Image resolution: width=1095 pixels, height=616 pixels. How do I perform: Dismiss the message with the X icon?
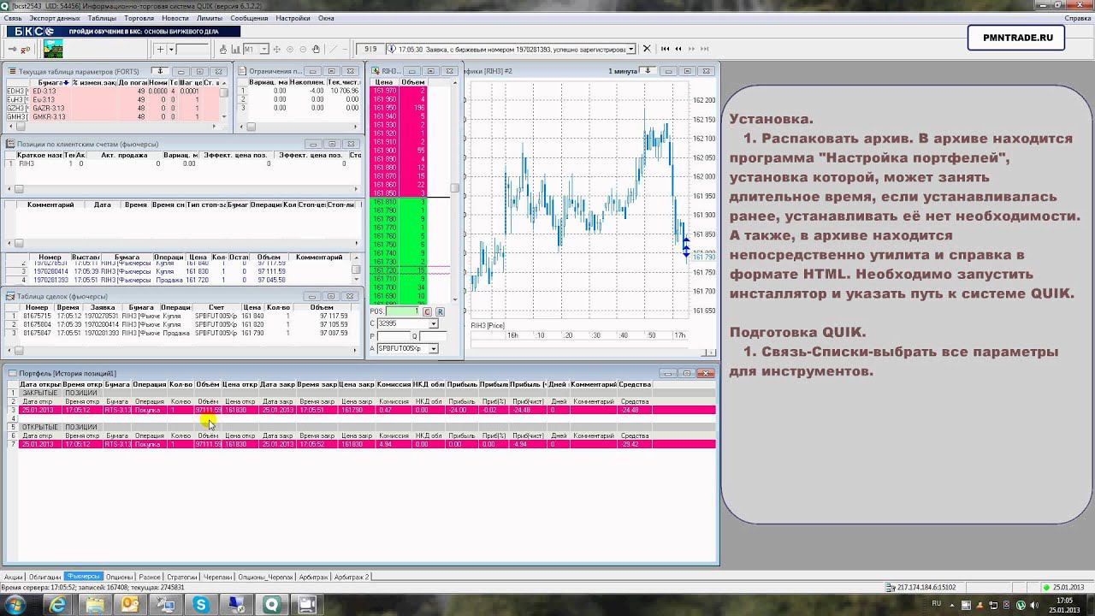point(647,49)
